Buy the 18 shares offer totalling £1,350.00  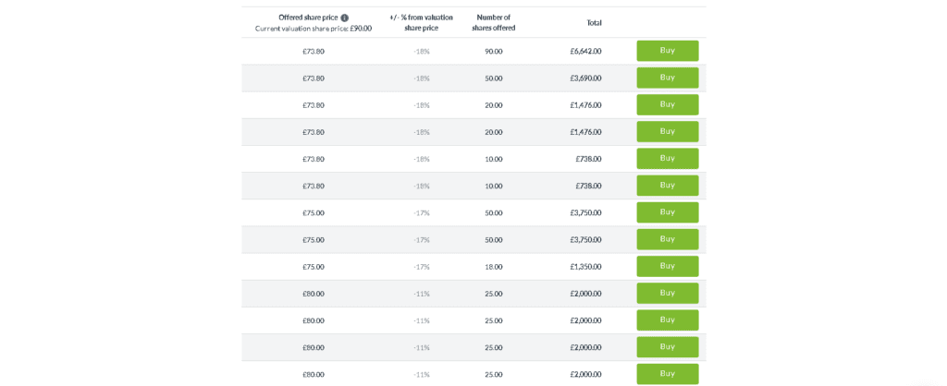pos(667,266)
